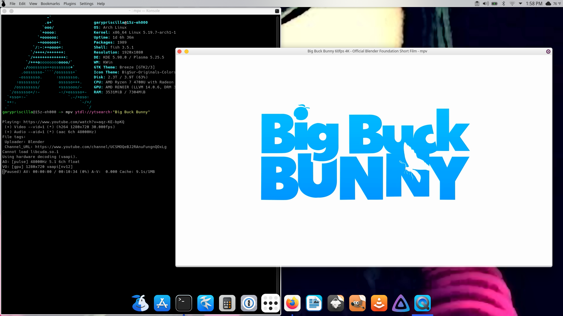This screenshot has width=563, height=316.
Task: Open the Help menu
Action: click(101, 4)
